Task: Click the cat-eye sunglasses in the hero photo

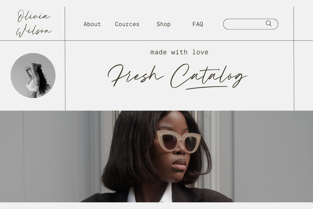Action: (x=178, y=142)
